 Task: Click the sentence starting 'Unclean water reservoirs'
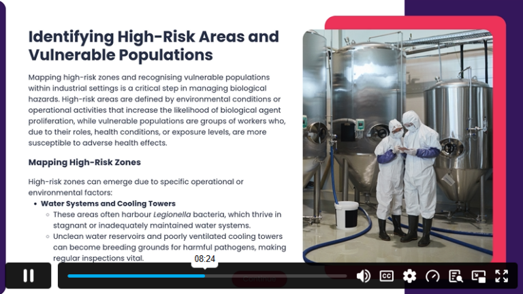click(x=170, y=247)
